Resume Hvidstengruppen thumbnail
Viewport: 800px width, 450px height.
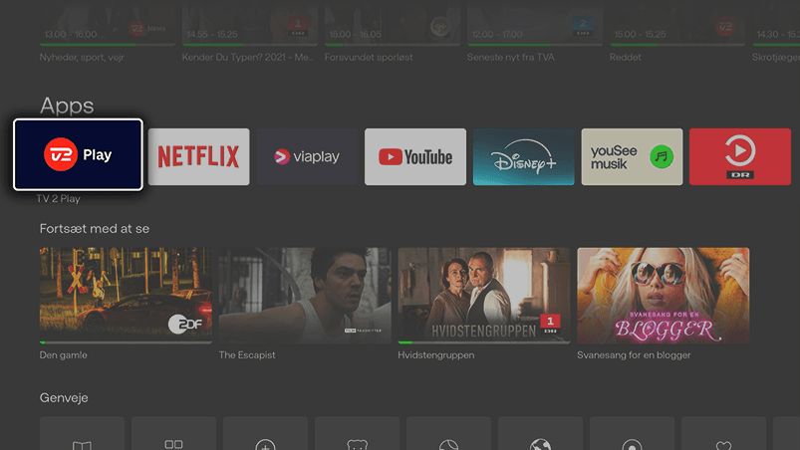(x=483, y=295)
